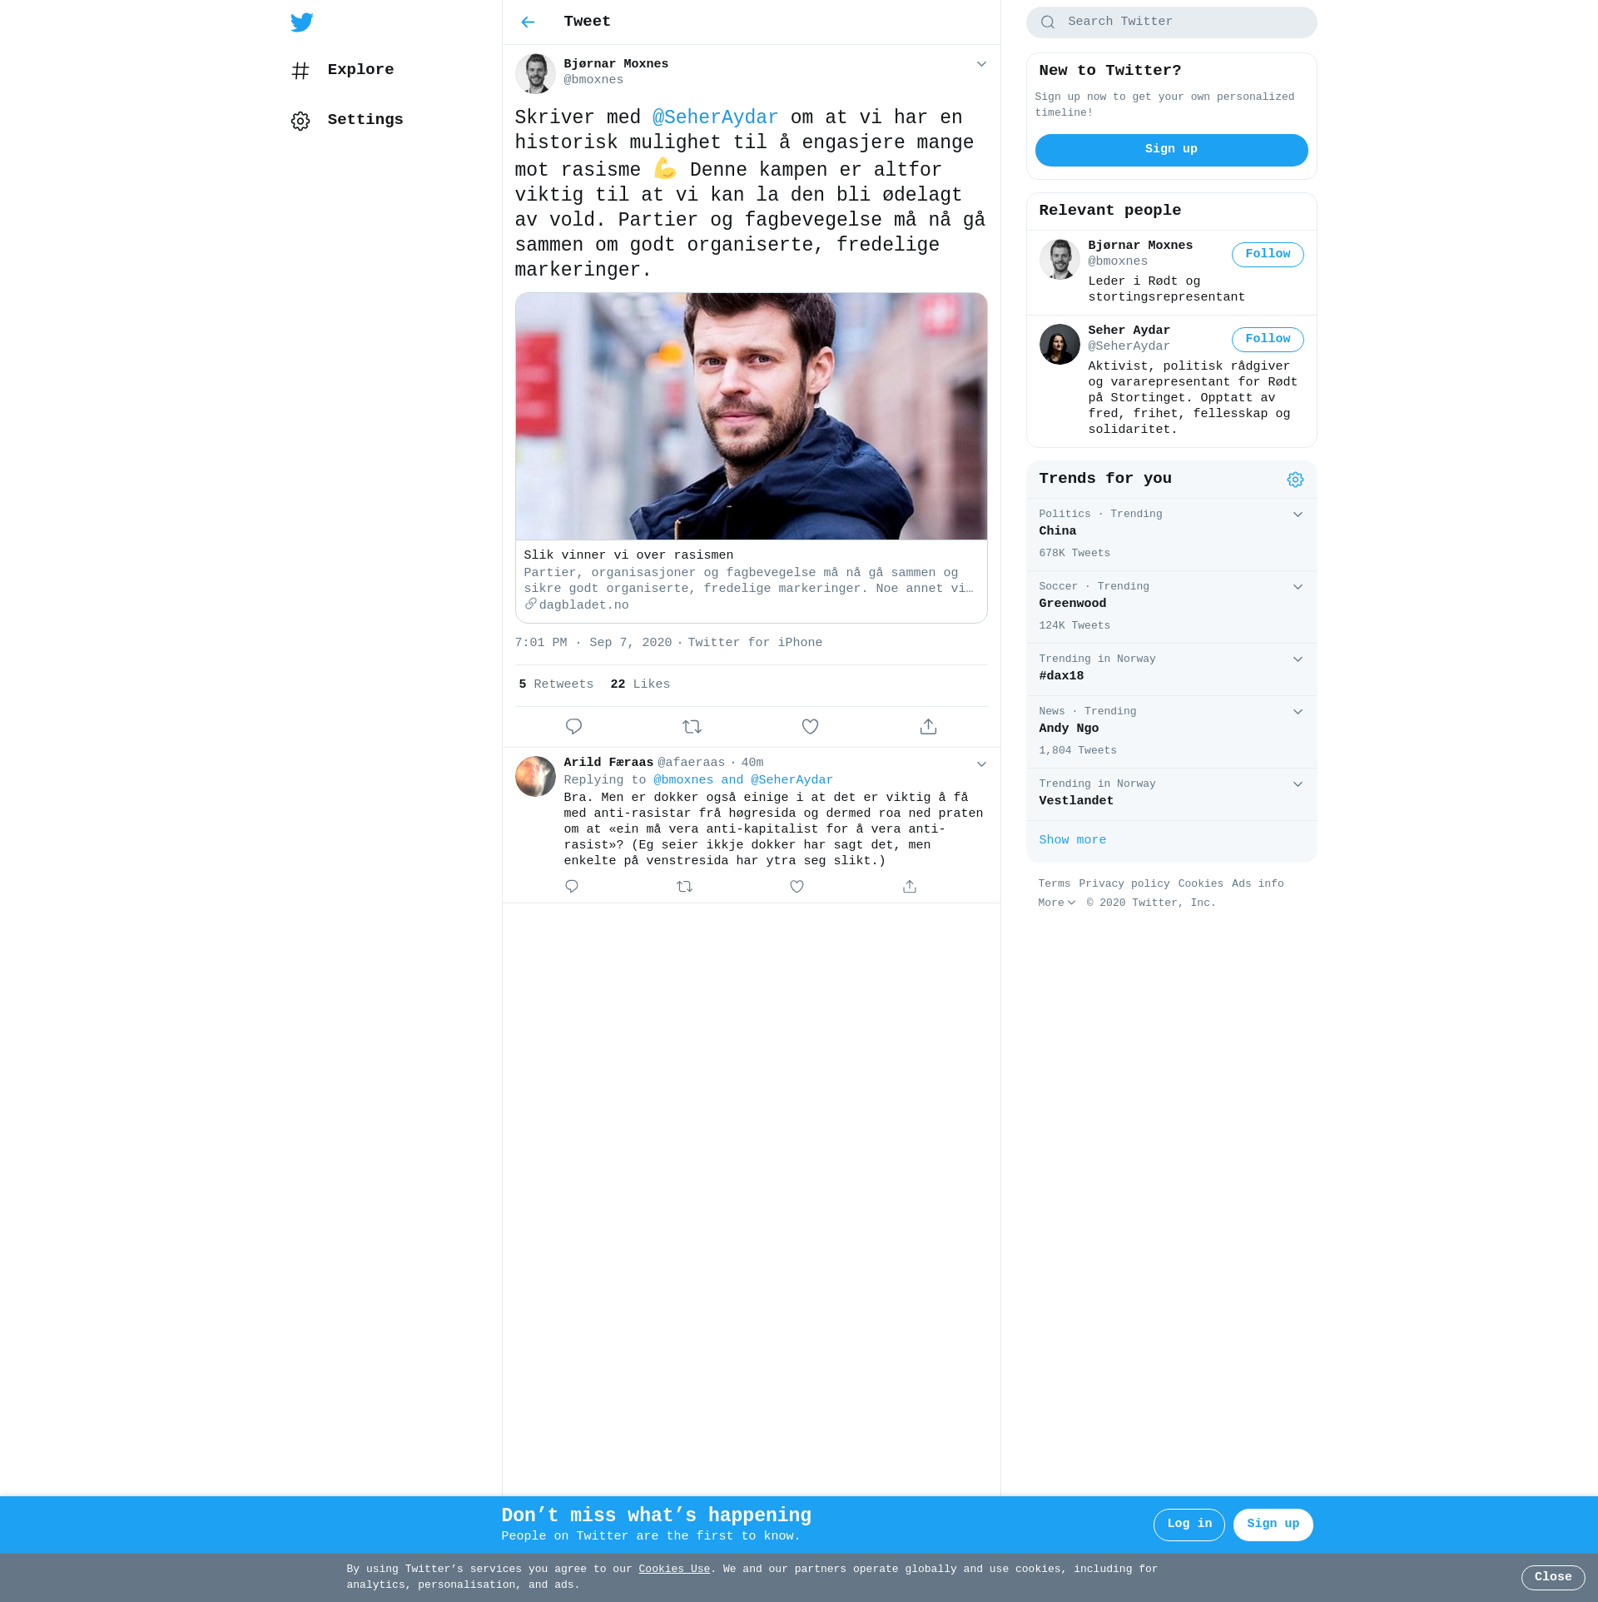This screenshot has width=1598, height=1602.
Task: Click @bmoxnes in Replying to line
Action: pyautogui.click(x=683, y=780)
